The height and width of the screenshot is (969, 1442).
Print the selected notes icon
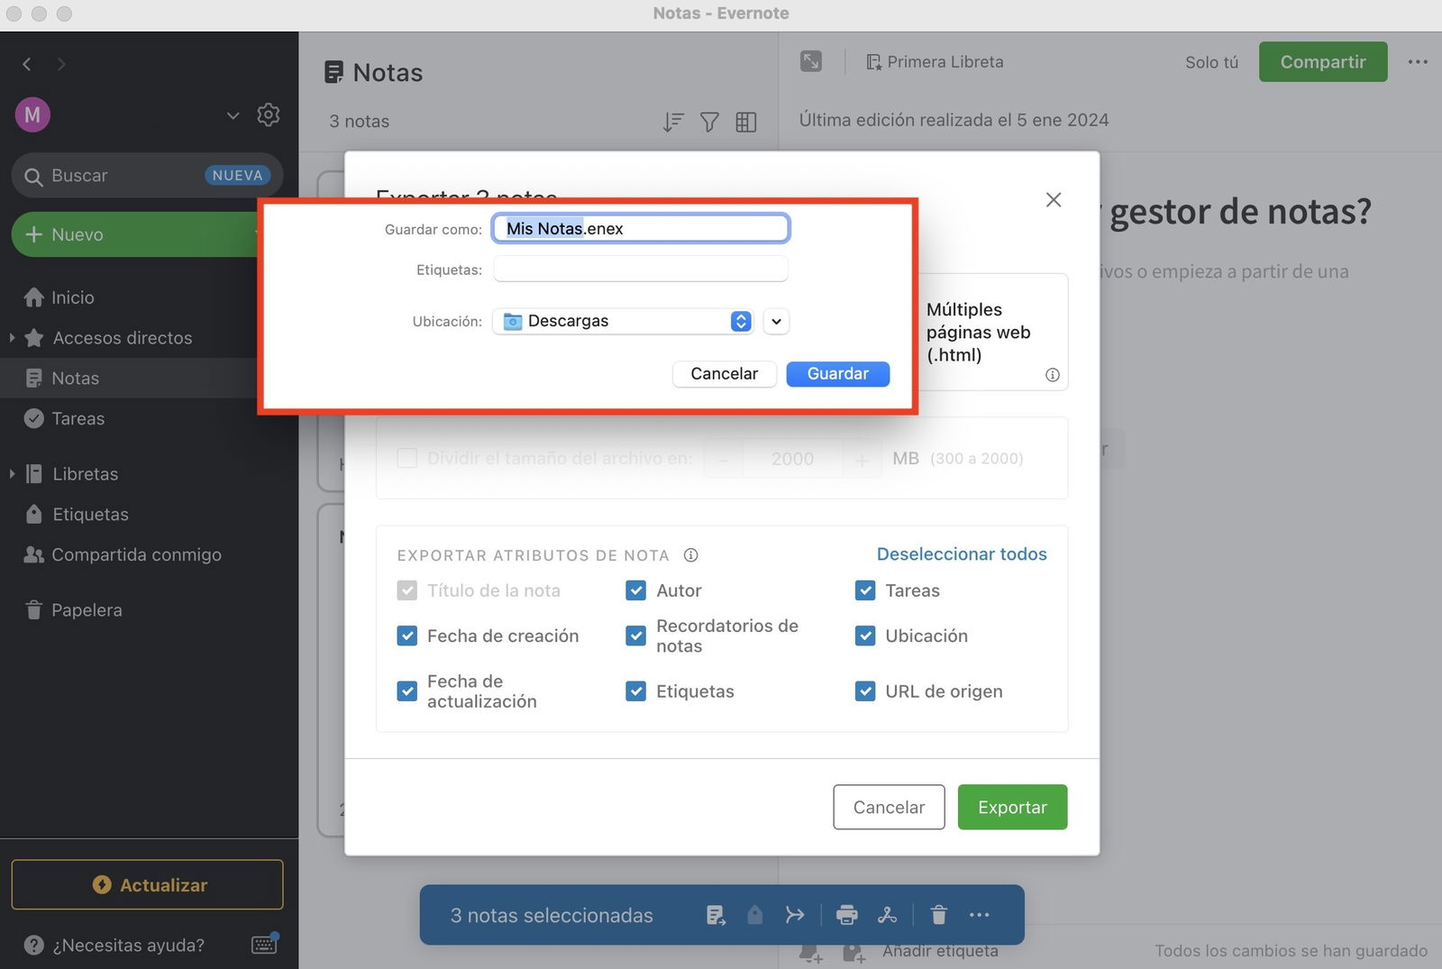(x=847, y=916)
